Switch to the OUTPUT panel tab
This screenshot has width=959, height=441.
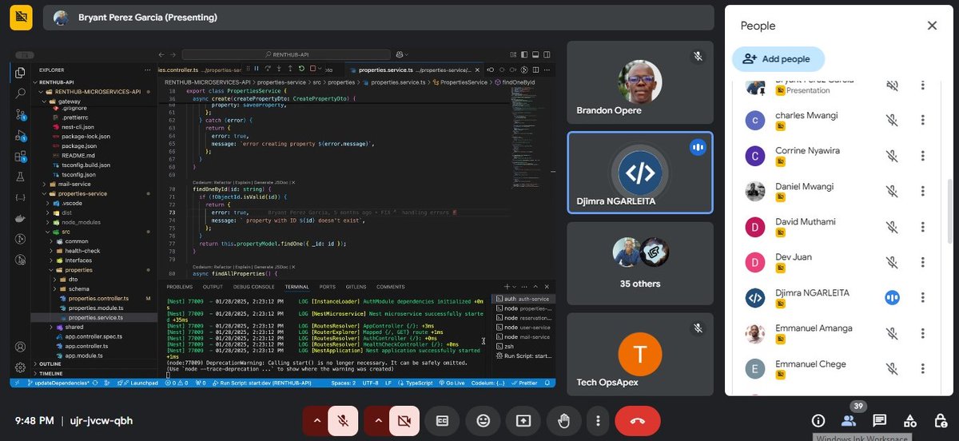point(213,287)
